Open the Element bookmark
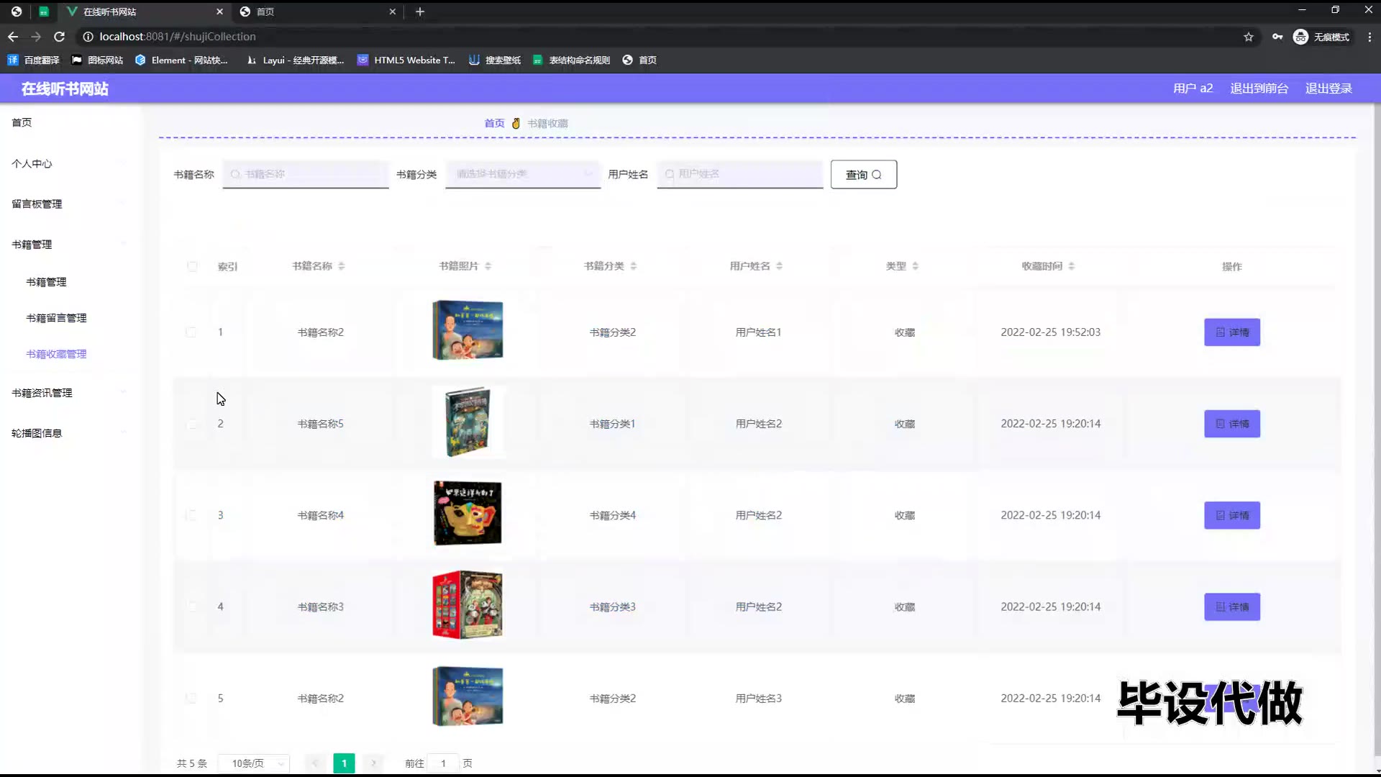1381x777 pixels. click(x=181, y=60)
